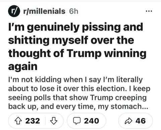The height and width of the screenshot is (130, 161).
Task: Click the title line 'thought of Trump winning'
Action: (x=77, y=53)
